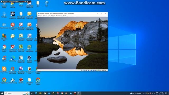Click the Bandicam camera screenshot icon

click(x=25, y=2)
